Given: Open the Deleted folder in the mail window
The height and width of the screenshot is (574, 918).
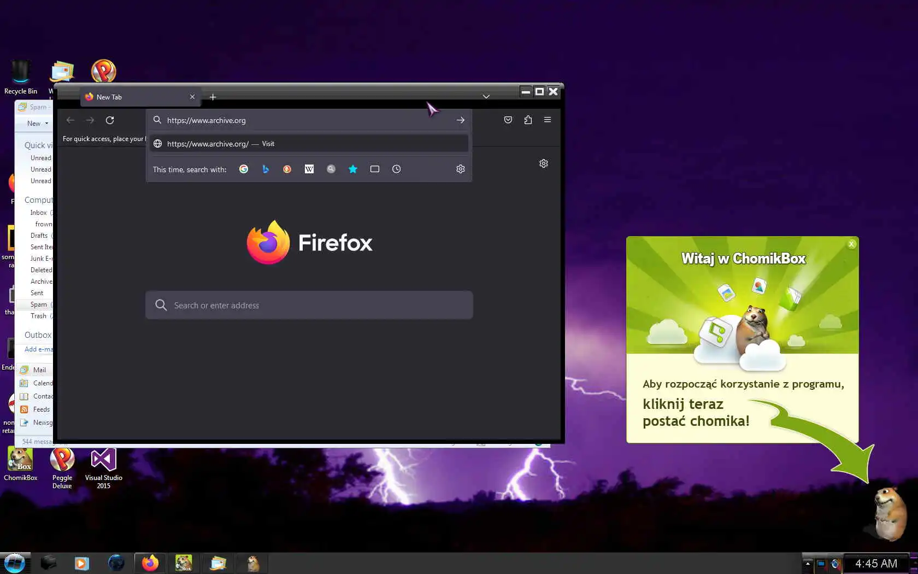Looking at the screenshot, I should [x=42, y=270].
